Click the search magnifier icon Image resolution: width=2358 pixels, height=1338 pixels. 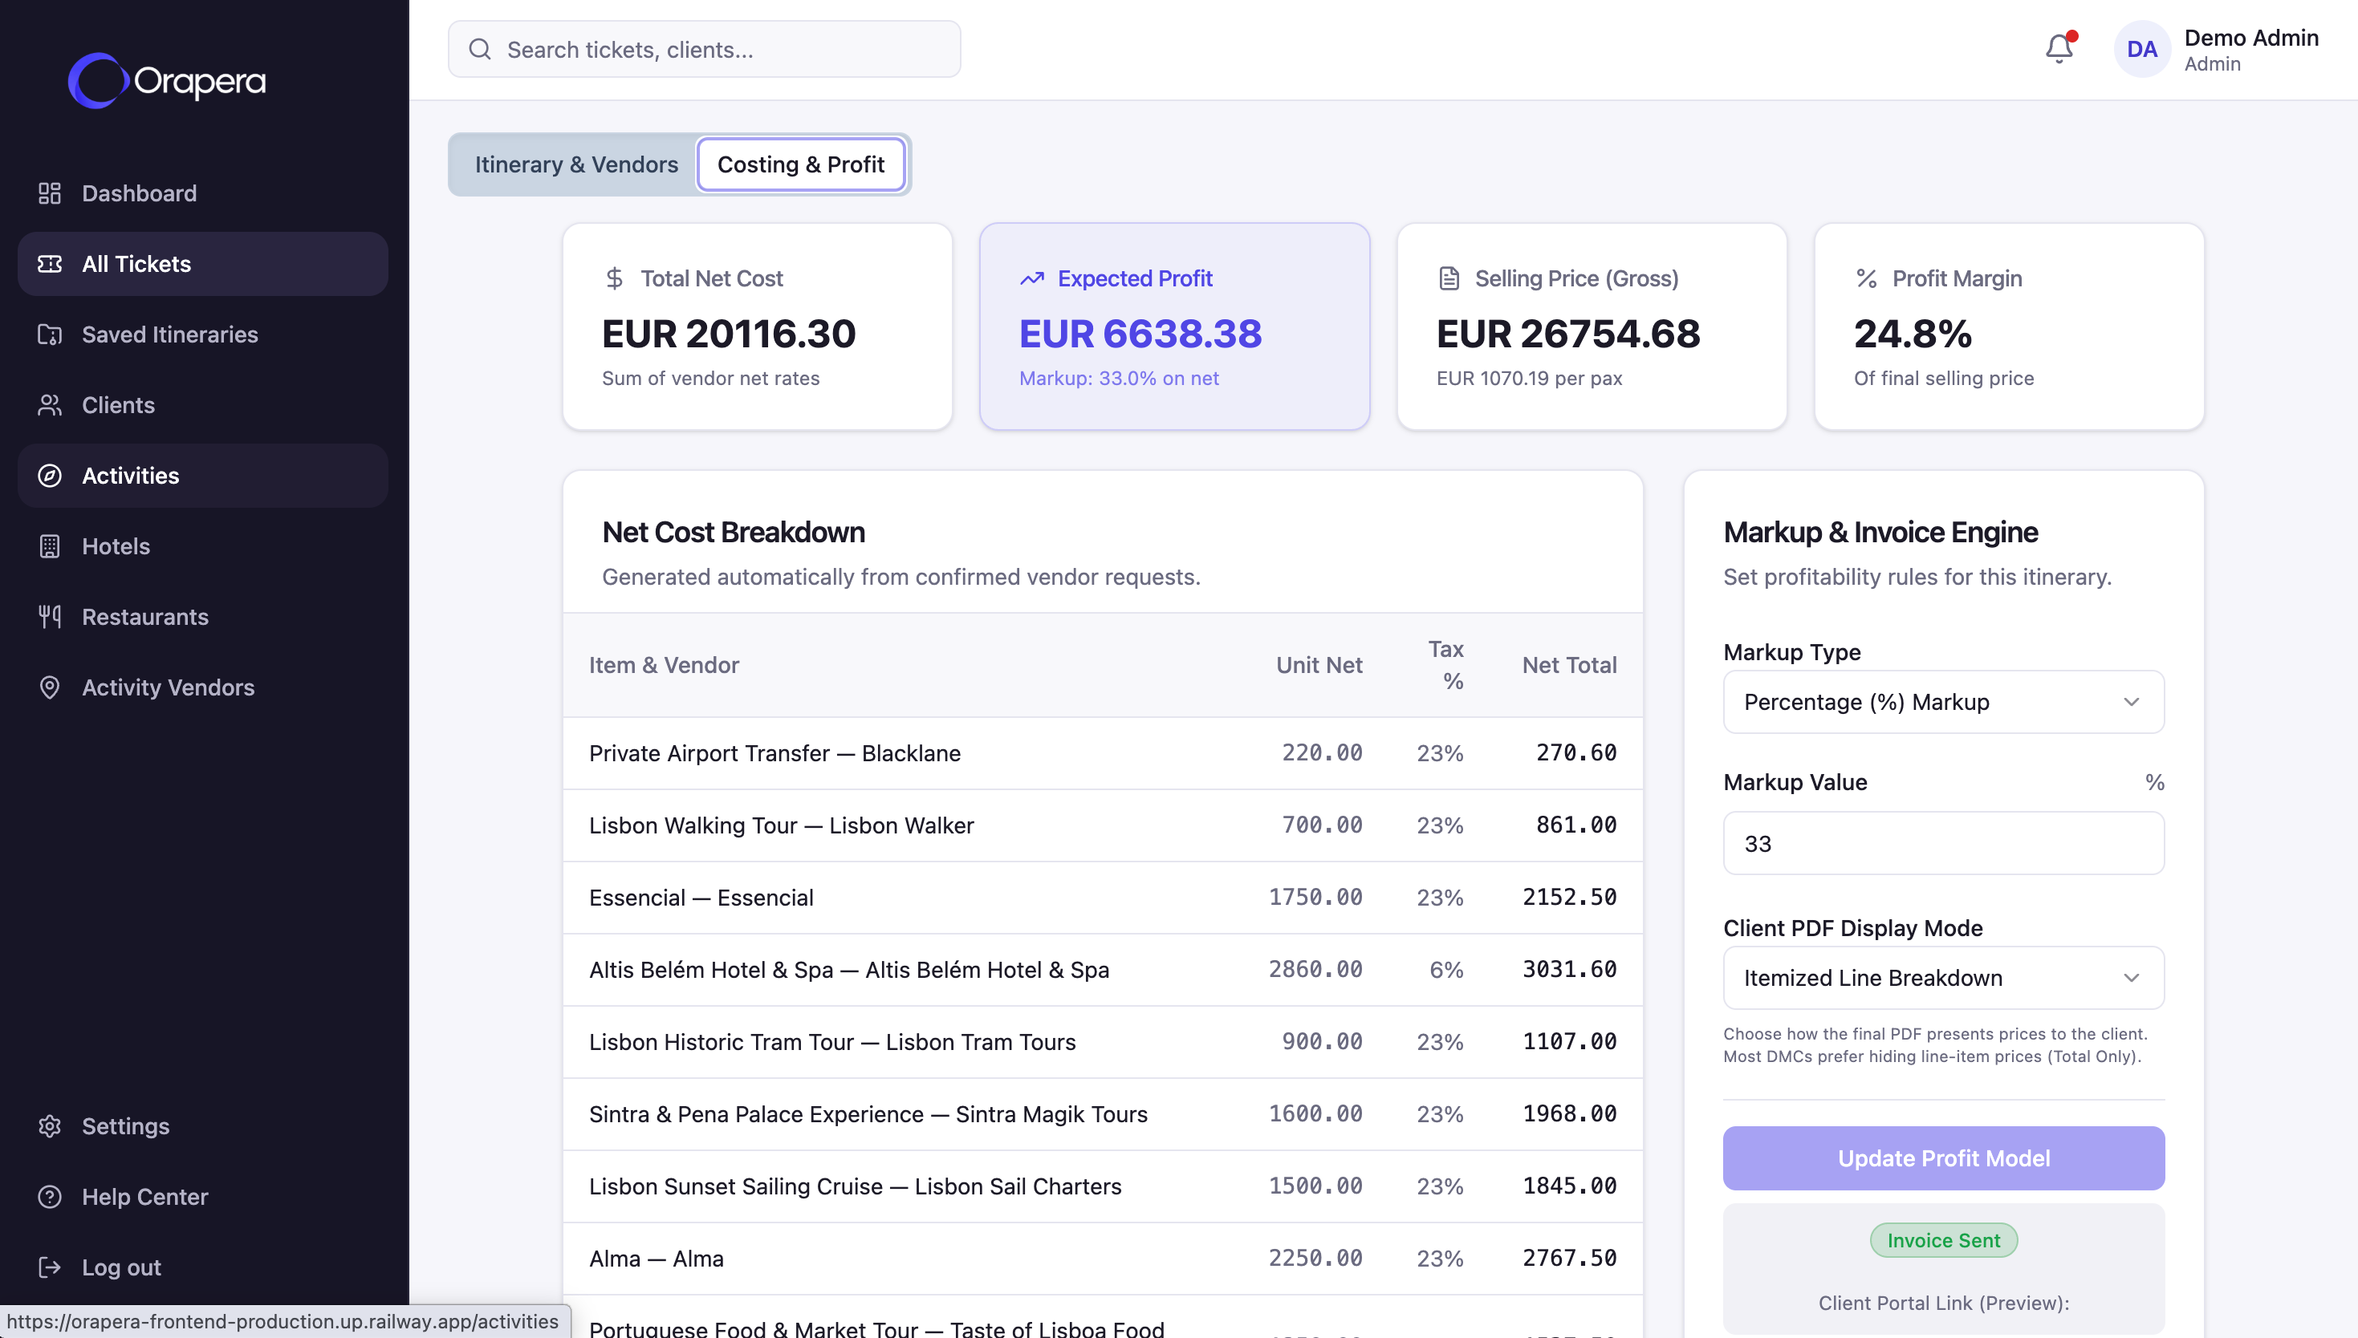coord(480,49)
